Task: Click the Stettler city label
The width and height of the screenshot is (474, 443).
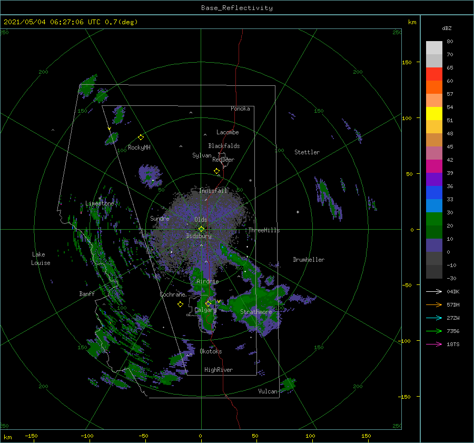Action: pos(307,152)
